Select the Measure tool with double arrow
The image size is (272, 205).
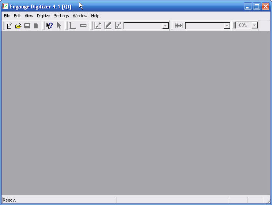(179, 26)
